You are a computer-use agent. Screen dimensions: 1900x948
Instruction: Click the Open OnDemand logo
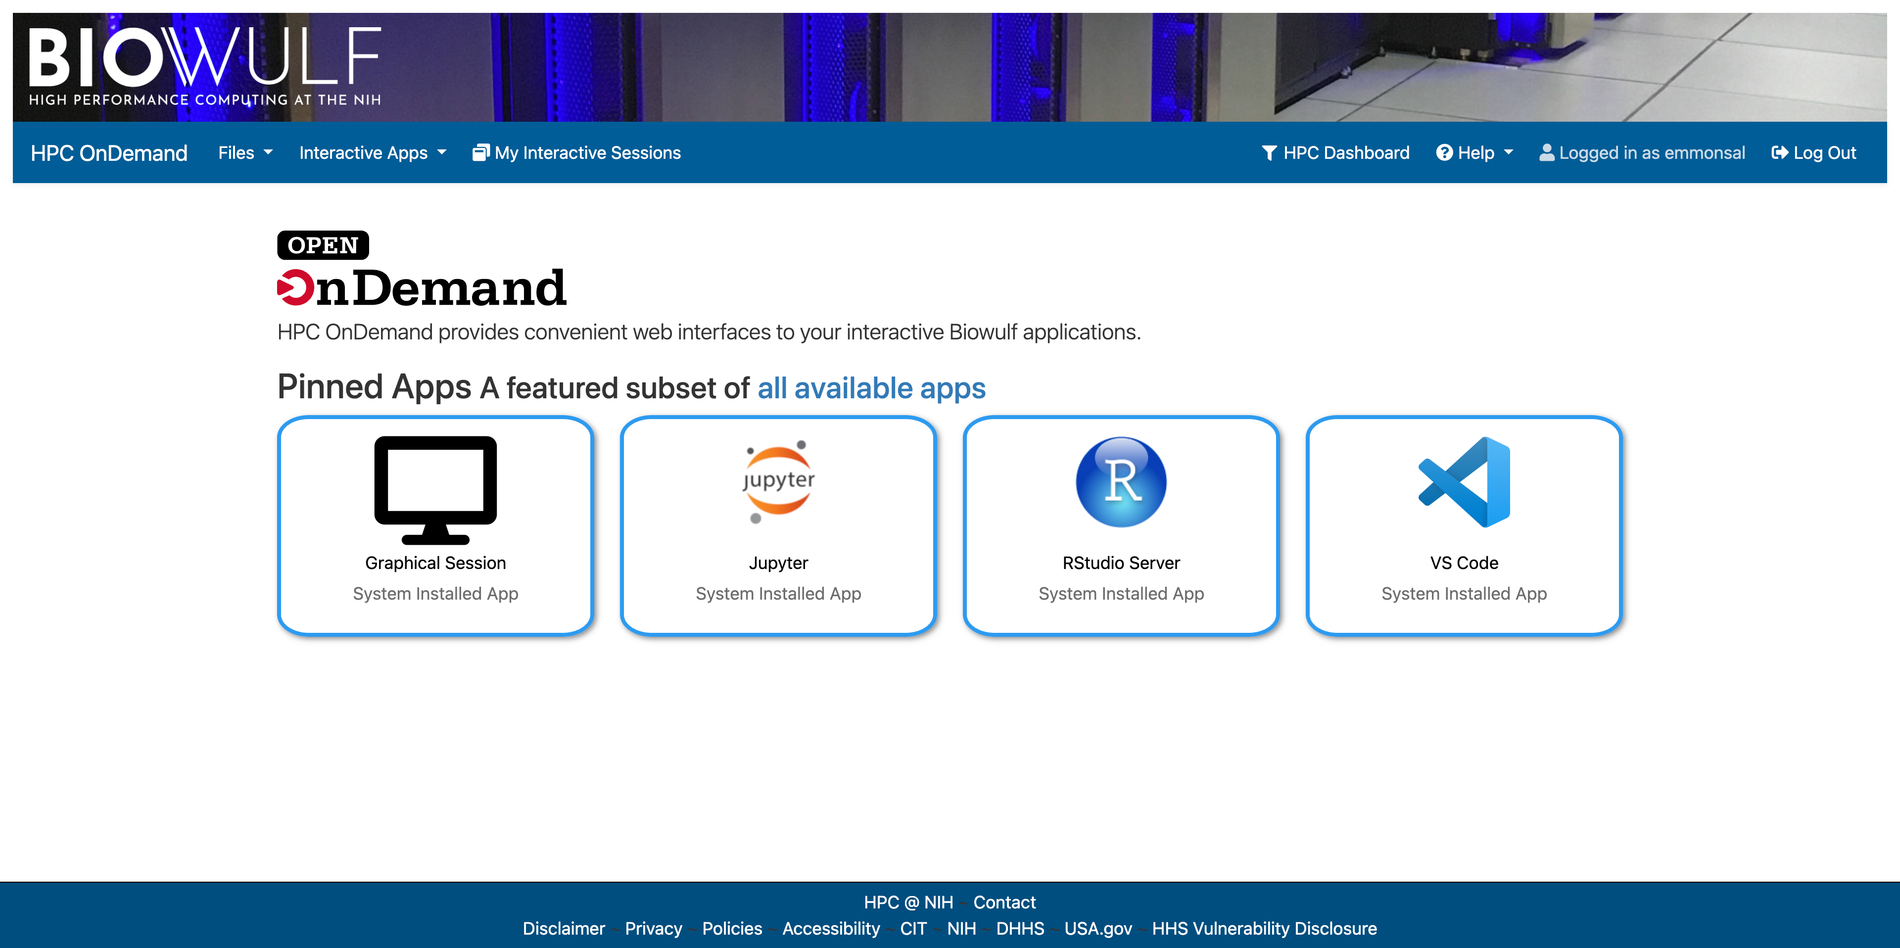point(422,269)
